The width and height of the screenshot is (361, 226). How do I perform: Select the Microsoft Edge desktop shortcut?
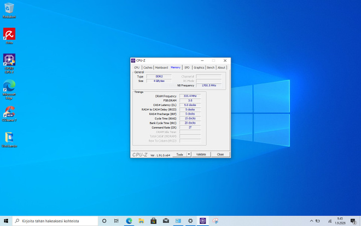(9, 90)
